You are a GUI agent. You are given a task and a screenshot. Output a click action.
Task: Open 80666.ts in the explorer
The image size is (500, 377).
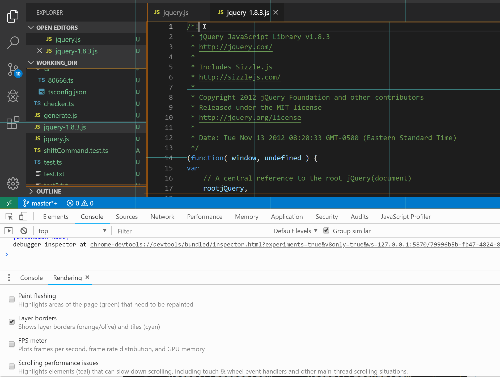pos(86,80)
